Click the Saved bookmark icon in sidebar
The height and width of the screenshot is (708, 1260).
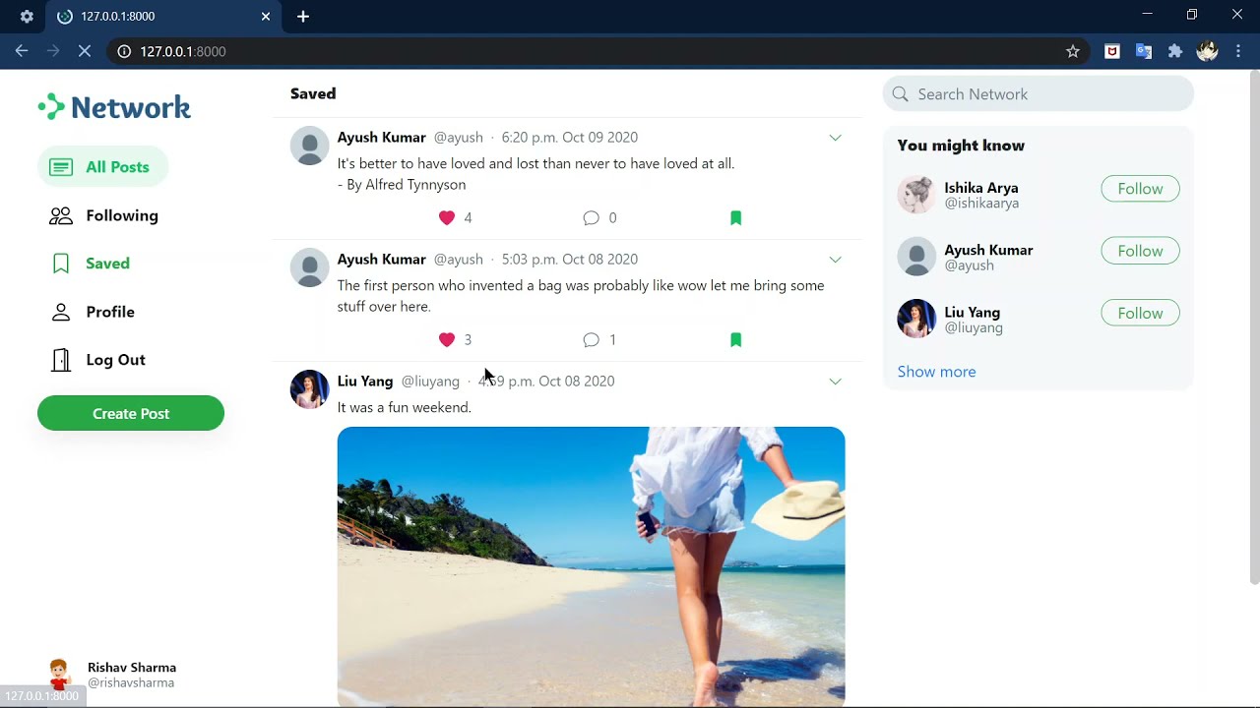(x=61, y=264)
